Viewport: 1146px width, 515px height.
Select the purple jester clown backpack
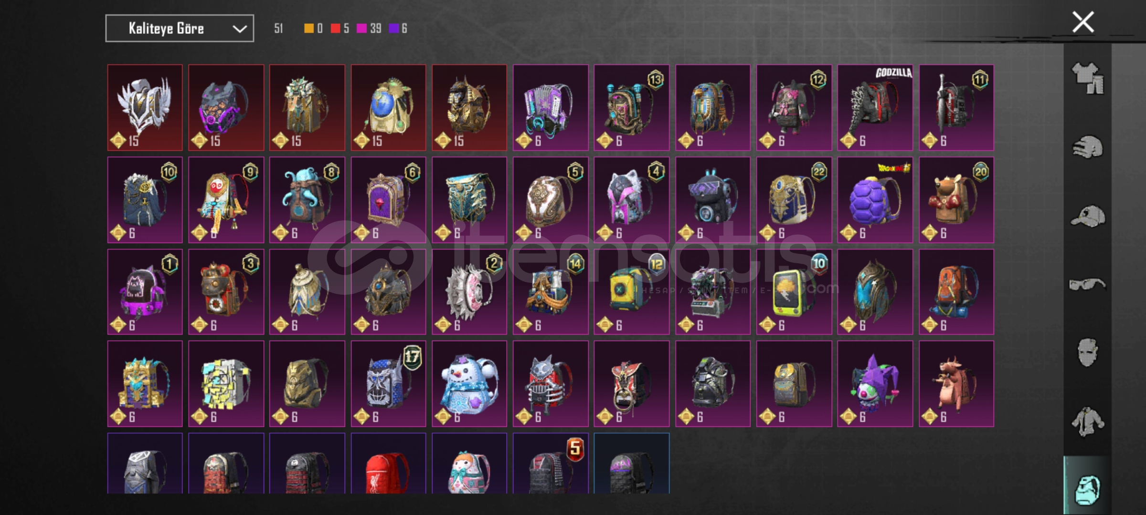point(875,383)
